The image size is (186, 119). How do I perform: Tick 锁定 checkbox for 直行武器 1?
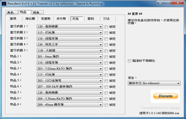(x=106, y=27)
